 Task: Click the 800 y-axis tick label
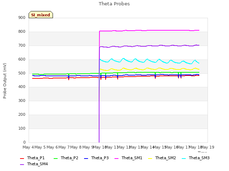22,32
